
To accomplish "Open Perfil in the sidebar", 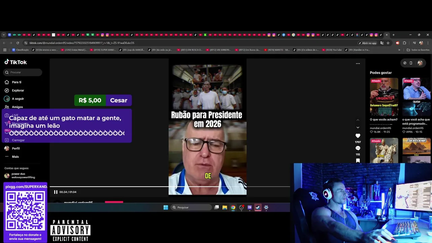I will 16,148.
